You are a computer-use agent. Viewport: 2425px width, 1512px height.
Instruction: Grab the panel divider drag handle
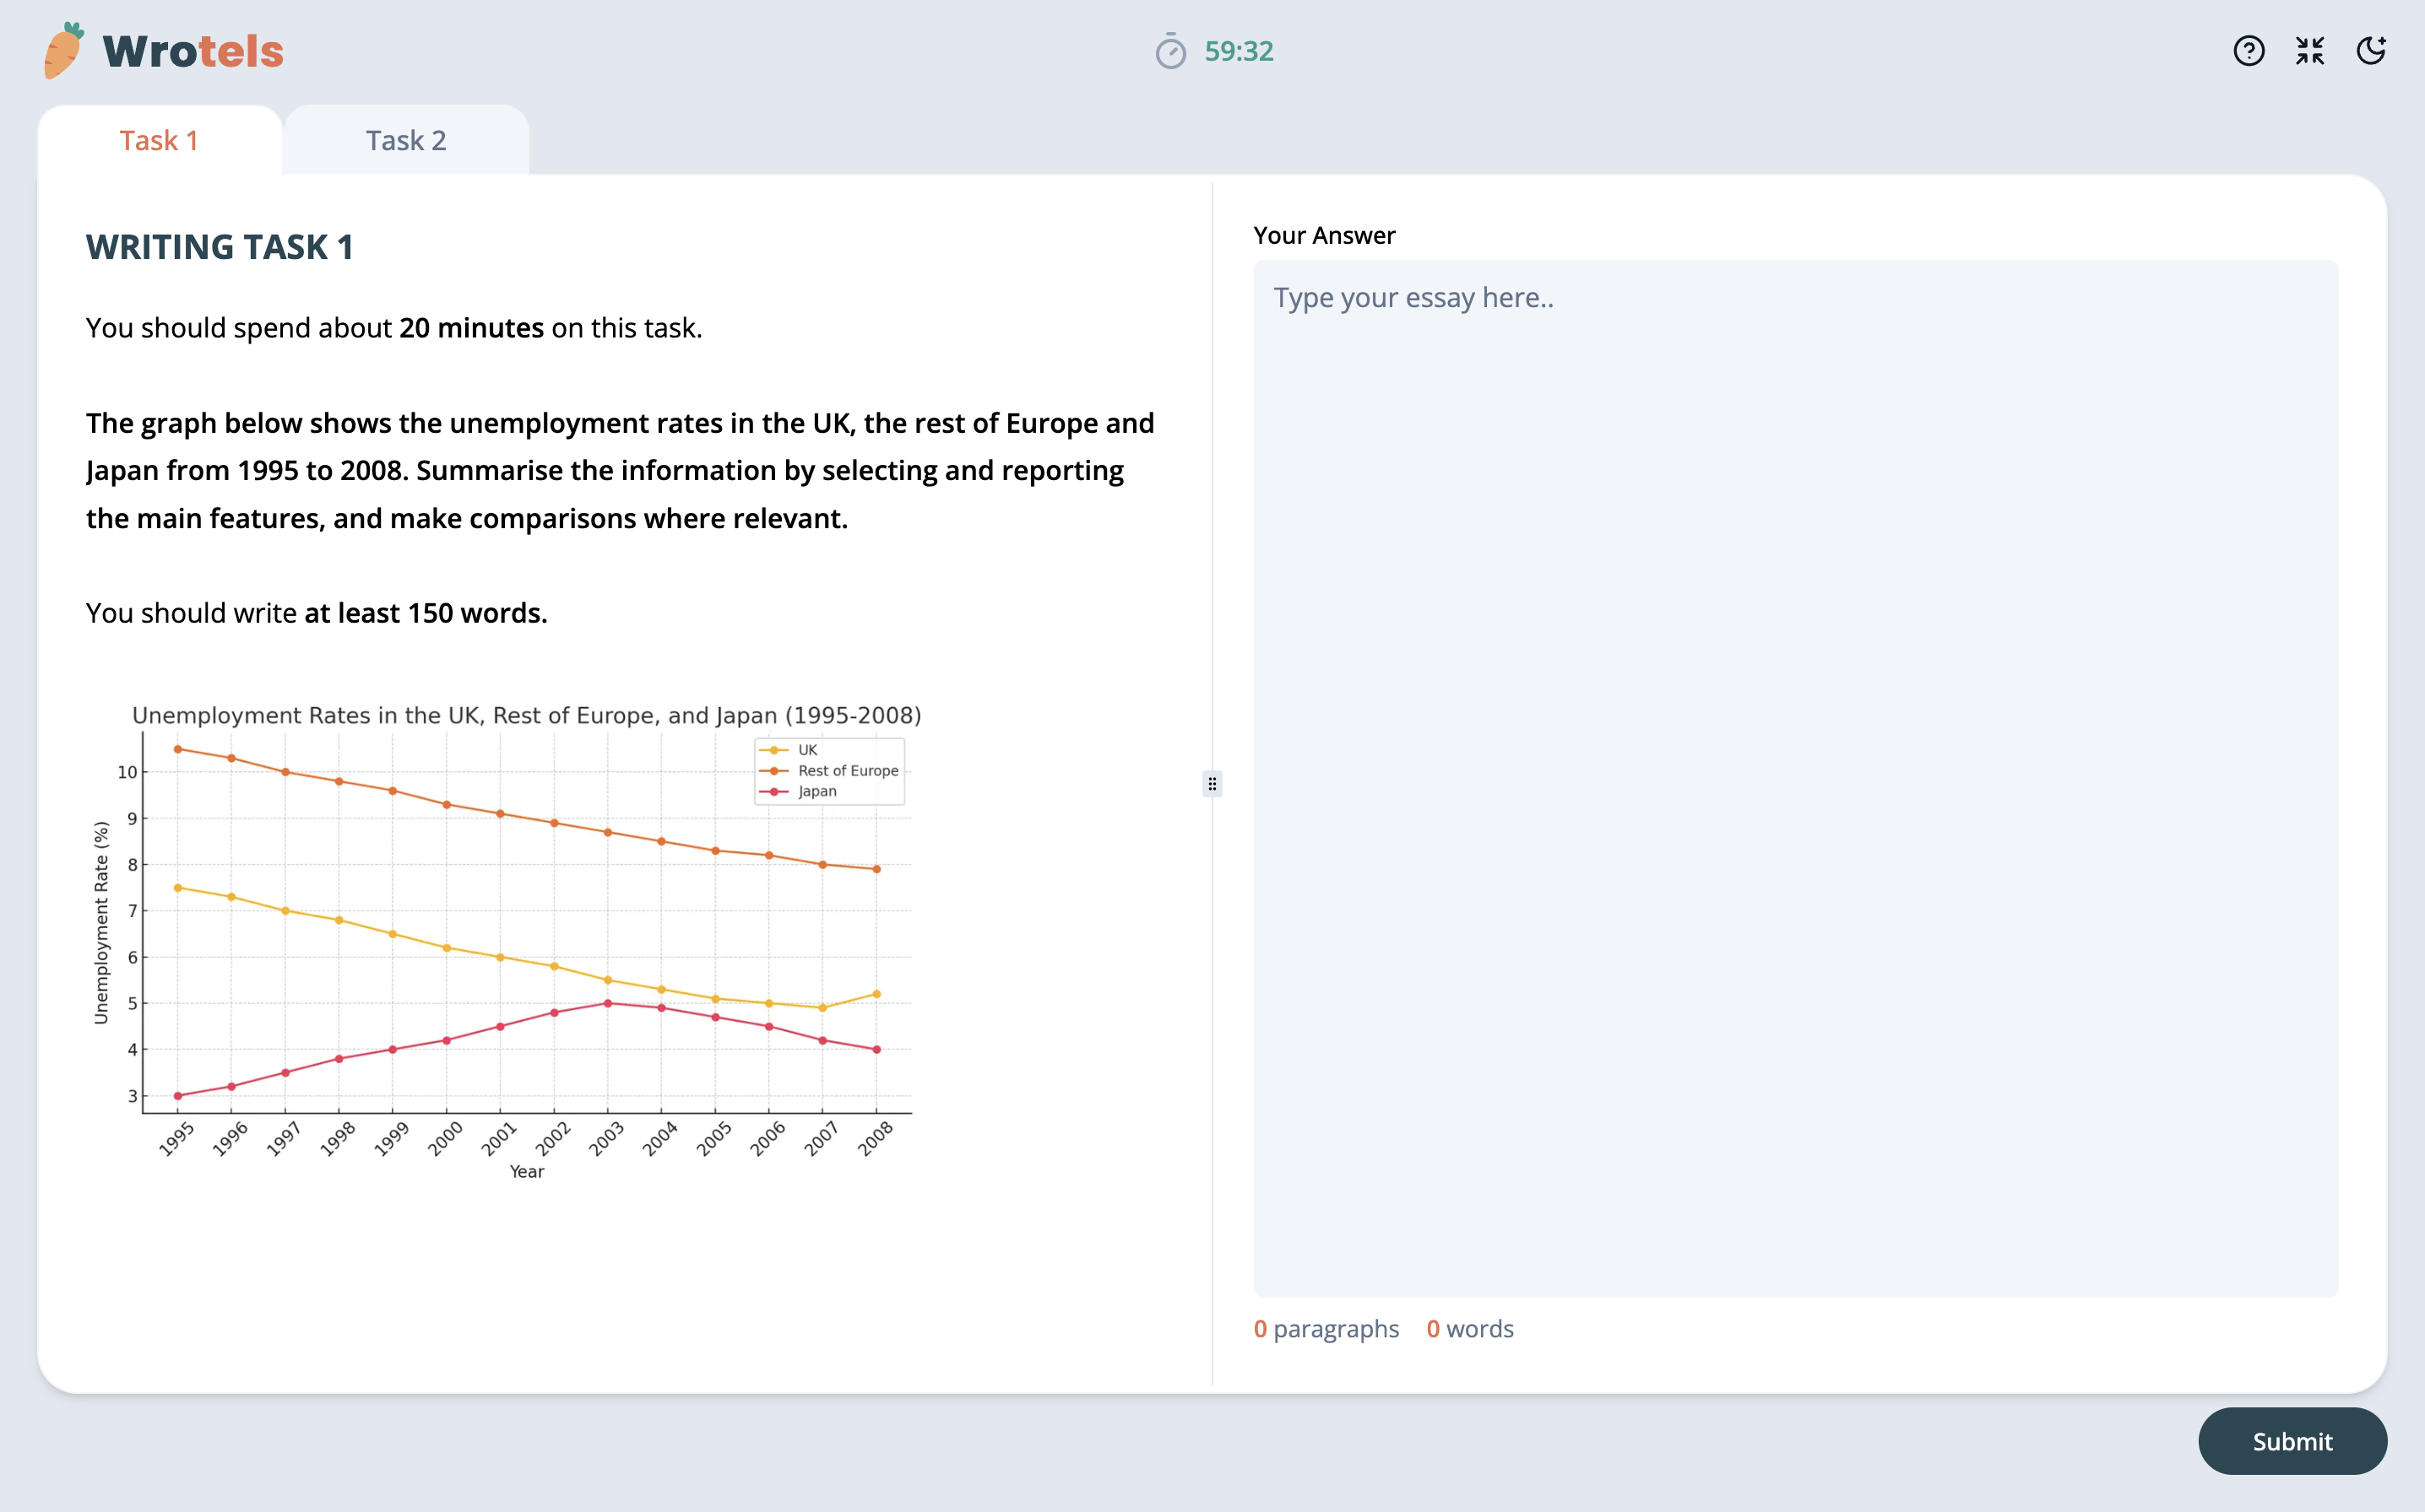(1212, 784)
